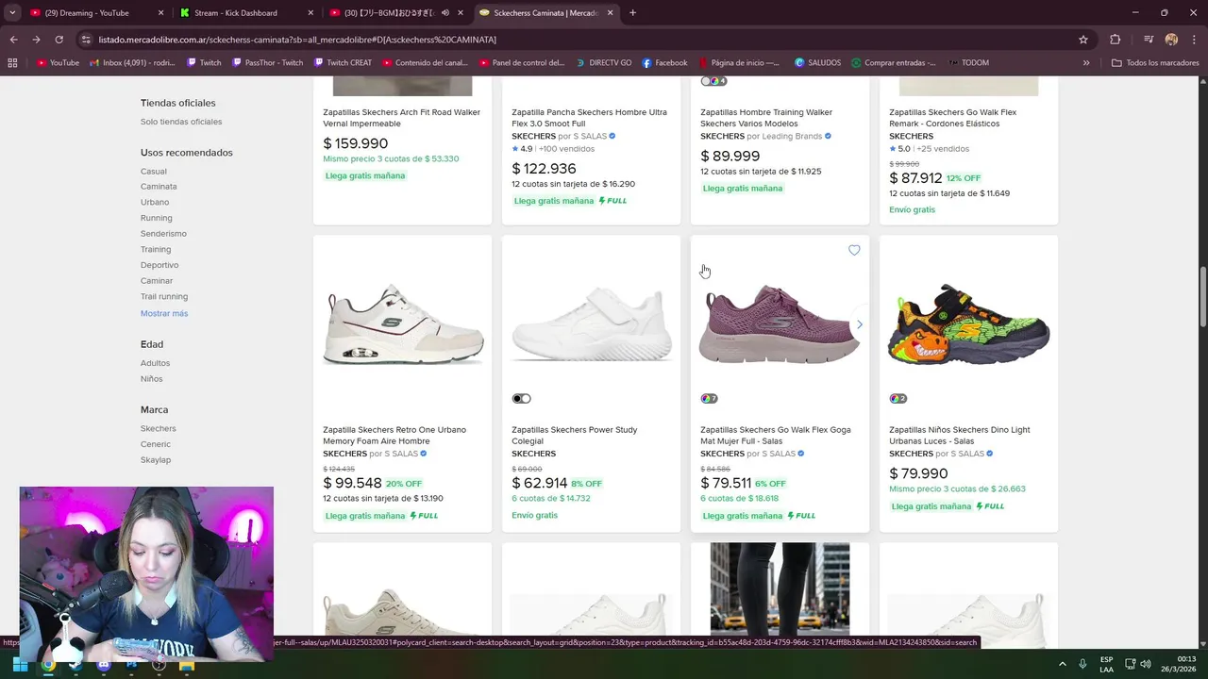This screenshot has height=679, width=1208.
Task: Filter brand by Ceneric
Action: coord(156,444)
